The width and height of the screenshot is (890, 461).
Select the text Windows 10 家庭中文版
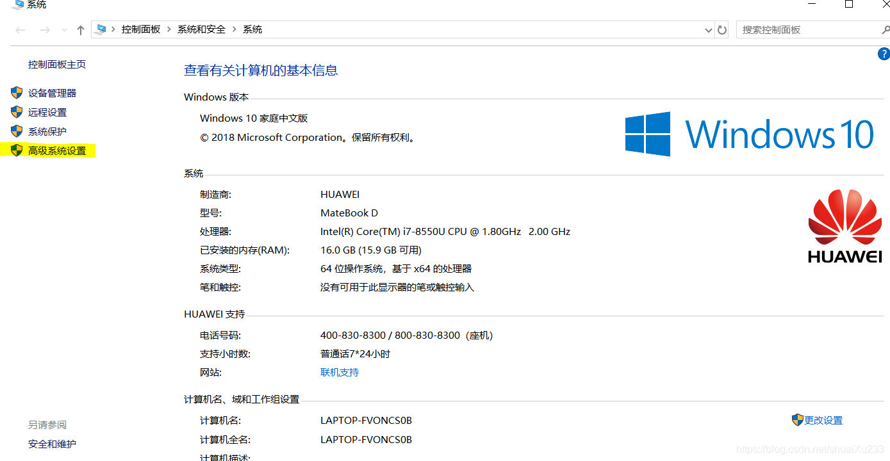click(x=254, y=118)
